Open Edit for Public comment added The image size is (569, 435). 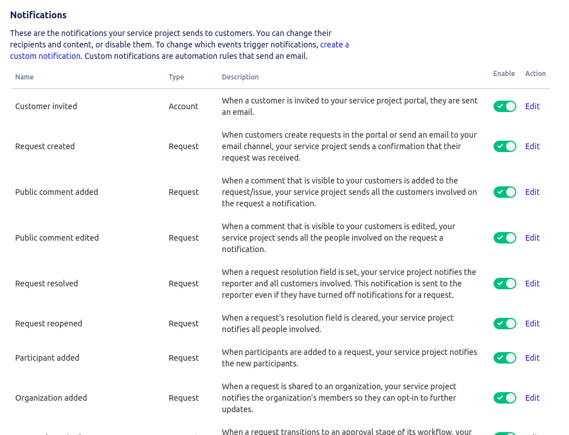(x=532, y=192)
